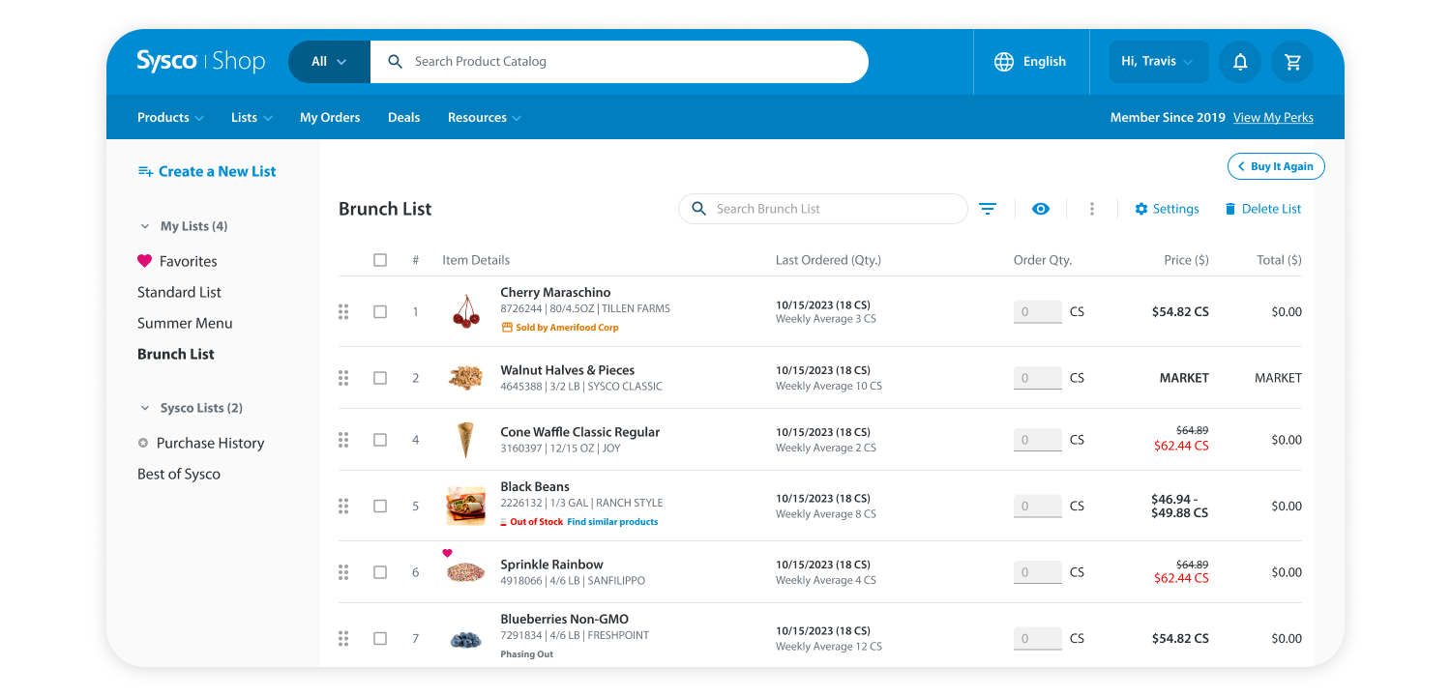This screenshot has height=696, width=1451.
Task: Check the Walnut Halves & Pieces checkbox
Action: point(380,378)
